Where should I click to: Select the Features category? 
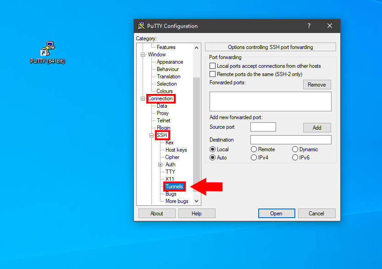[x=166, y=47]
